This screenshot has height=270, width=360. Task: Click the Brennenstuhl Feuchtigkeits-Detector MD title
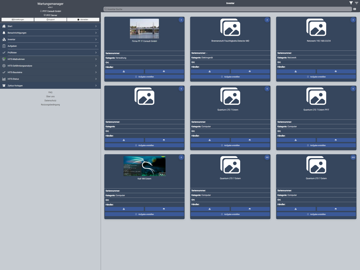[230, 41]
